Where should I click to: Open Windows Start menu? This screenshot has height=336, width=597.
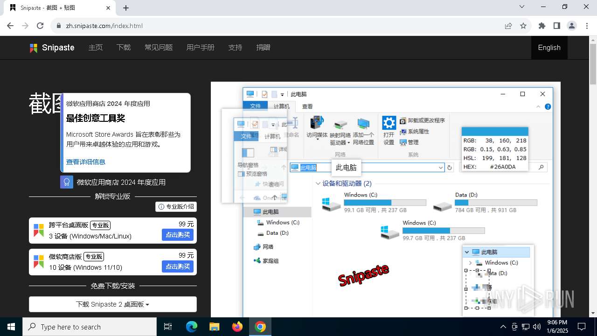click(11, 327)
